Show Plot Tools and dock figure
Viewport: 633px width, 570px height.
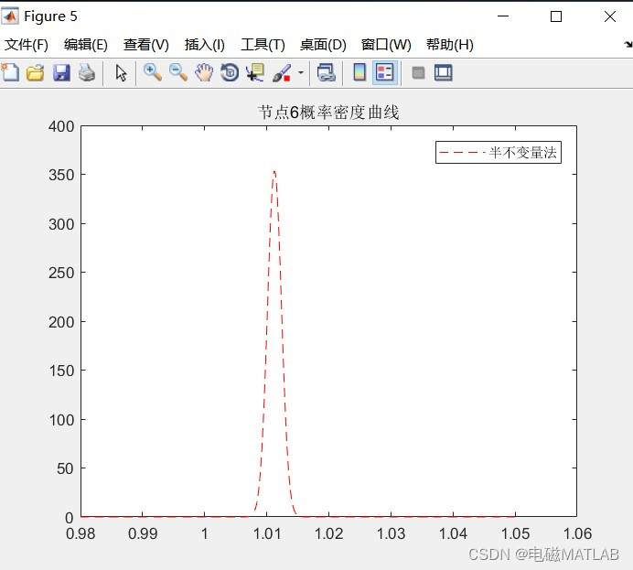click(x=444, y=73)
